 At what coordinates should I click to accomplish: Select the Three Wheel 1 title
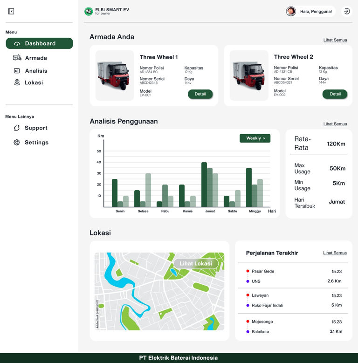pos(158,57)
